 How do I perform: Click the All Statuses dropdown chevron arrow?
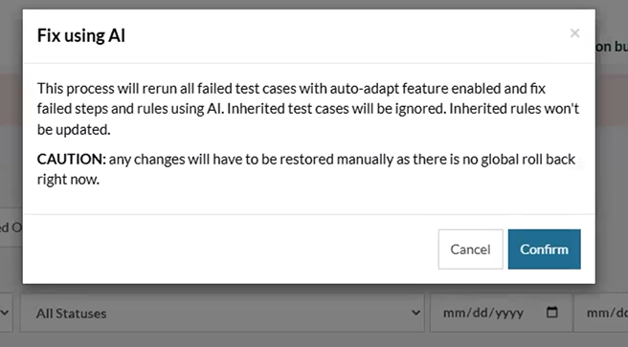(415, 313)
